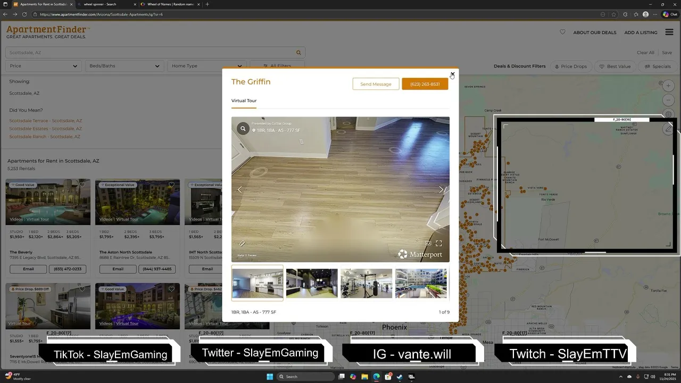The height and width of the screenshot is (383, 681).
Task: Close The Griffin popup dialog
Action: [x=452, y=74]
